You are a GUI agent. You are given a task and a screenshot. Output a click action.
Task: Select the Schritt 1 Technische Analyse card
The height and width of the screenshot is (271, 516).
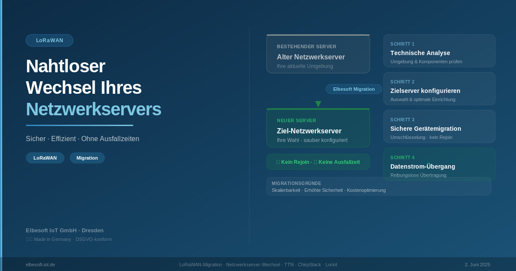point(439,51)
